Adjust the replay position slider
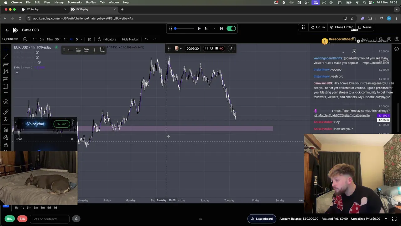This screenshot has height=226, width=401. 184,29
